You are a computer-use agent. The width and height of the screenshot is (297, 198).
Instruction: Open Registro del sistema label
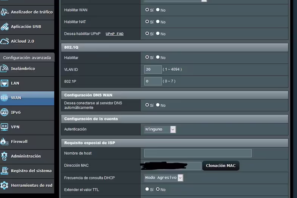coord(31,171)
